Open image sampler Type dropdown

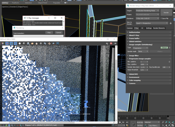tap(140, 48)
